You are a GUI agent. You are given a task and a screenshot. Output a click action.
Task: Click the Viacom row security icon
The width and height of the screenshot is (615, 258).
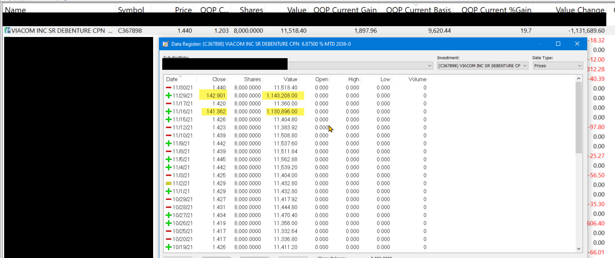click(7, 30)
